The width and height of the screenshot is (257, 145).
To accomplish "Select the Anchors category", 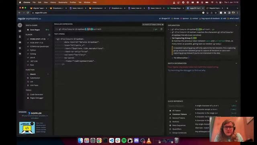I will pos(175,122).
